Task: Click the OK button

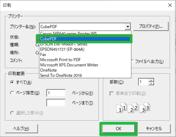Action: [118, 129]
